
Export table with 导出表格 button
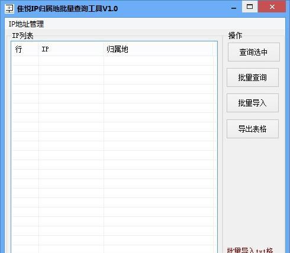pos(253,129)
